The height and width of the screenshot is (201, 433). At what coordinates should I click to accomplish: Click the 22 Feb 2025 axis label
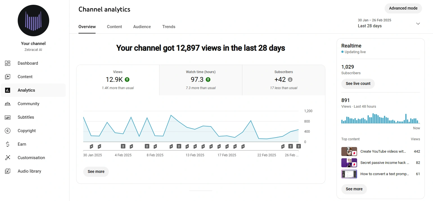click(267, 155)
